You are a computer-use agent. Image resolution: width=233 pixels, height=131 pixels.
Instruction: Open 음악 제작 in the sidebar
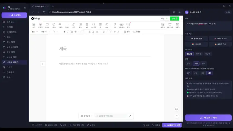(x=14, y=52)
